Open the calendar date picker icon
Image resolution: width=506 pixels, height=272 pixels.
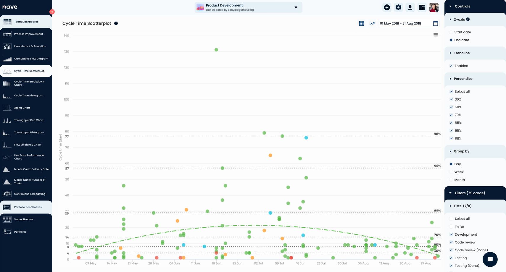point(435,23)
